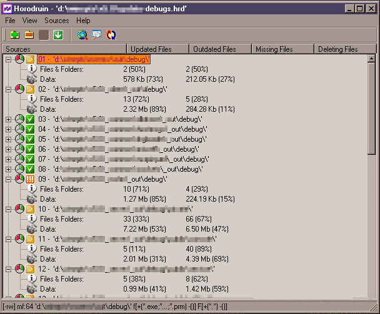Toggle the green checkmark on source 08
This screenshot has height=314, width=380.
[x=30, y=169]
